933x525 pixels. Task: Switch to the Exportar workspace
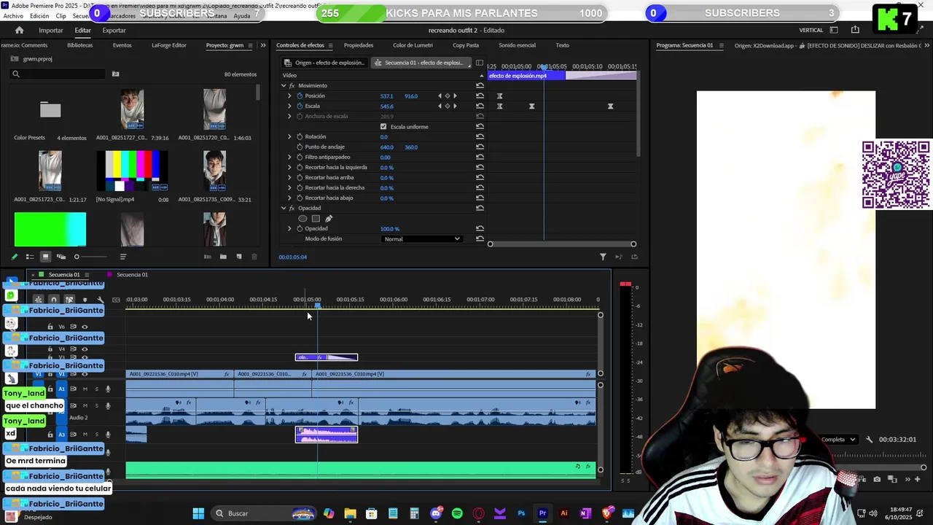pyautogui.click(x=114, y=30)
